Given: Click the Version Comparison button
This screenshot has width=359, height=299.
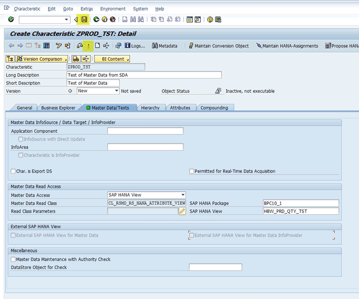Looking at the screenshot, I should (40, 59).
